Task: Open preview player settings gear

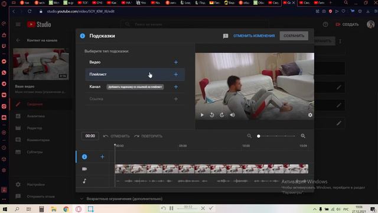Action: 310,115
